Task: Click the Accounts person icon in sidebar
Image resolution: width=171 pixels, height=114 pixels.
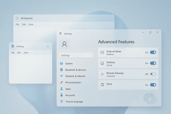Action: click(x=61, y=95)
